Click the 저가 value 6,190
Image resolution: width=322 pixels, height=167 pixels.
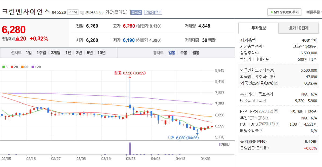tap(128, 40)
